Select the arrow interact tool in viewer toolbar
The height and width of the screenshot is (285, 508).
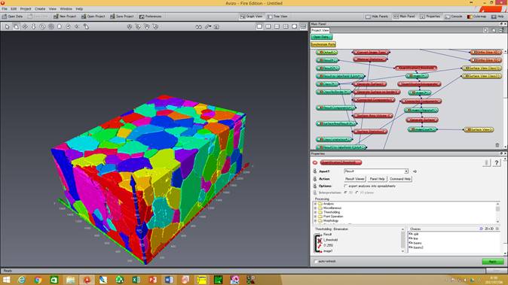[7, 27]
